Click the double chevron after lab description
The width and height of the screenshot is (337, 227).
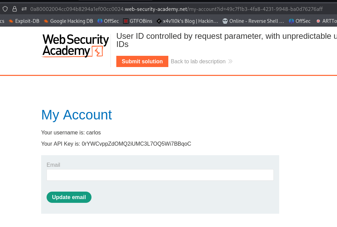coord(230,62)
